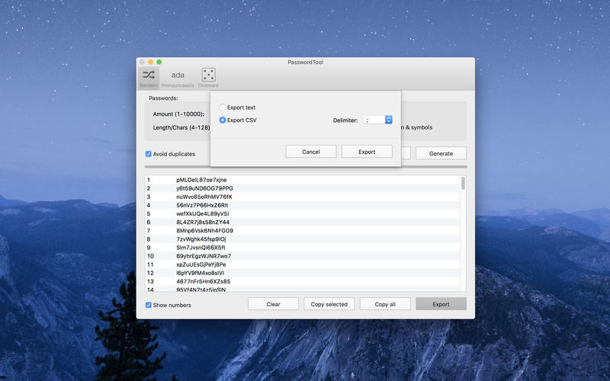Select password row 4677nFr5Hn6XZs85
The image size is (610, 381).
click(x=303, y=281)
